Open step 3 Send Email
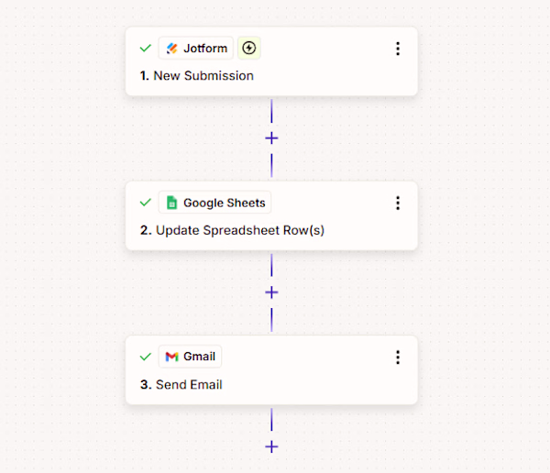This screenshot has width=550, height=473. coord(181,385)
